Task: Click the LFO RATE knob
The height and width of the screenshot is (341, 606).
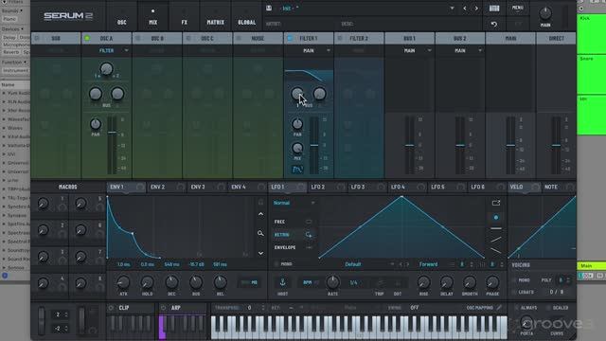Action: (x=332, y=282)
